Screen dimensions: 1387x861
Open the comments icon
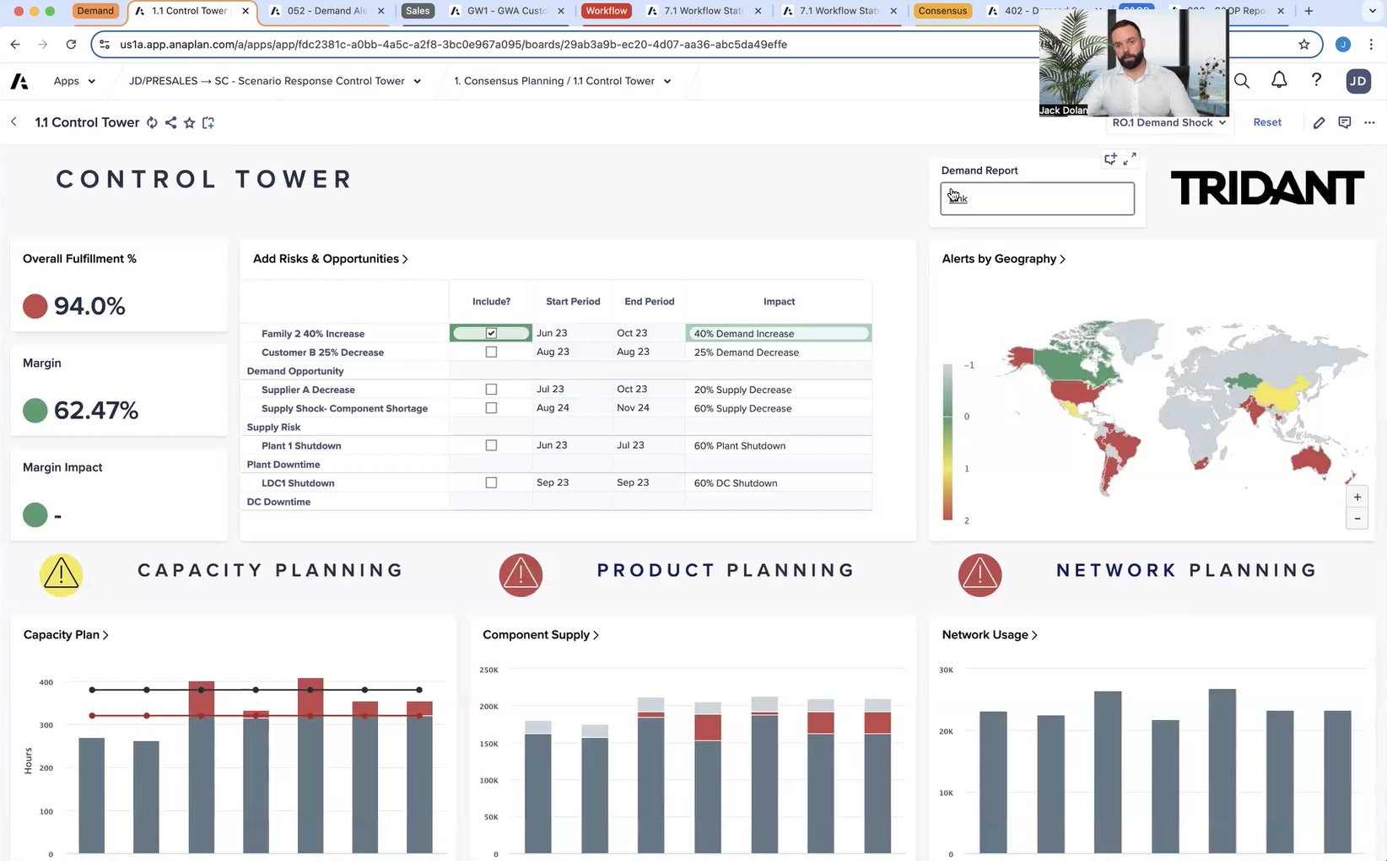click(x=1345, y=123)
